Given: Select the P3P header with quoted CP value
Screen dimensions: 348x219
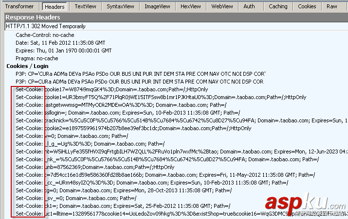Looking at the screenshot, I should click(141, 74).
